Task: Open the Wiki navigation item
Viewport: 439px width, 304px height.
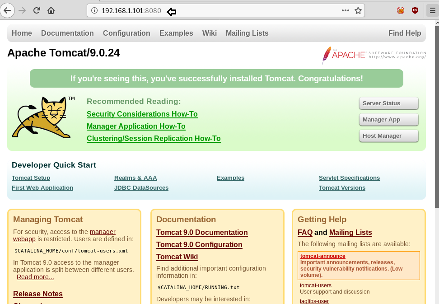Action: (x=210, y=33)
